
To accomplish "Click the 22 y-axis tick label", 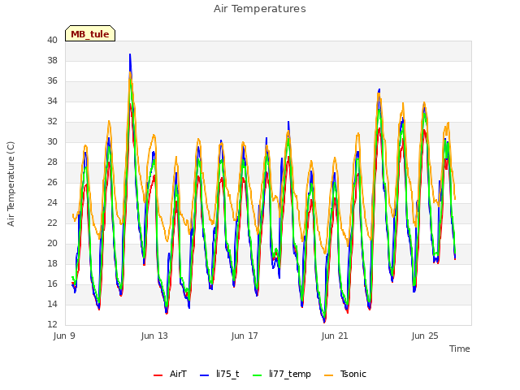I will (x=52, y=223).
